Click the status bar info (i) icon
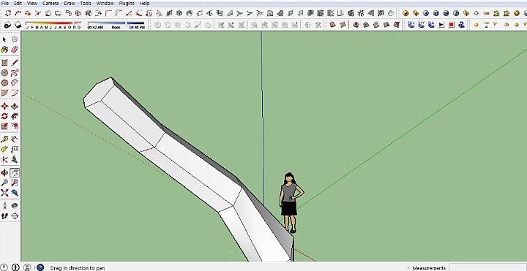The image size is (527, 271). click(15, 267)
